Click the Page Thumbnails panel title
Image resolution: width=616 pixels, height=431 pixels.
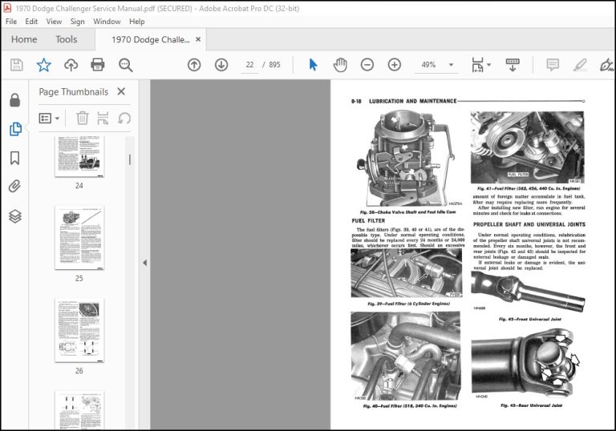point(74,92)
